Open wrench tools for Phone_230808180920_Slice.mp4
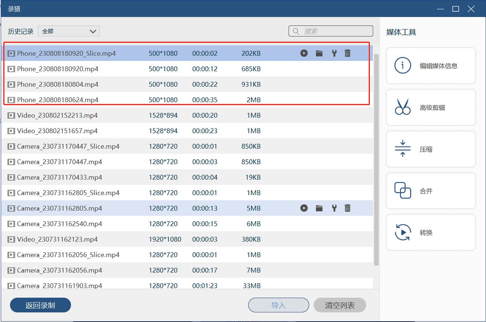The image size is (486, 322). [x=334, y=53]
